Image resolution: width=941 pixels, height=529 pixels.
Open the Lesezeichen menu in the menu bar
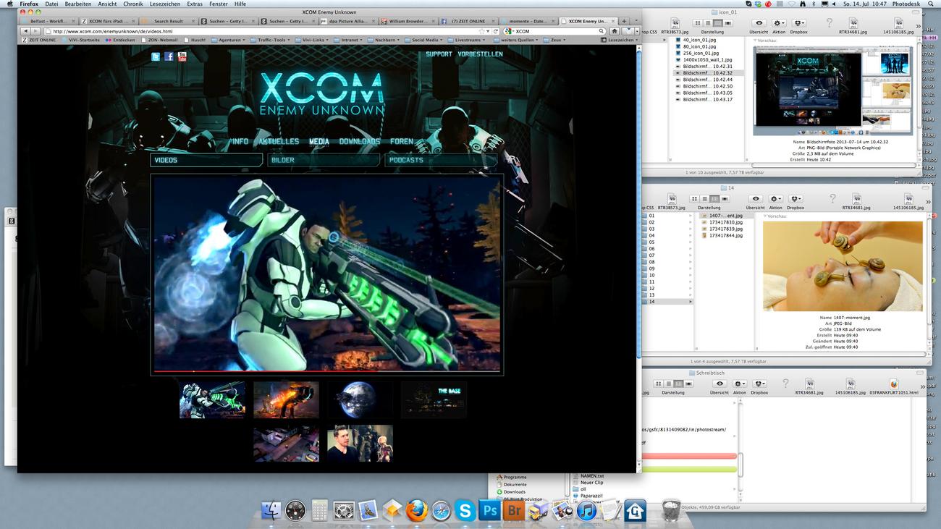tap(164, 4)
